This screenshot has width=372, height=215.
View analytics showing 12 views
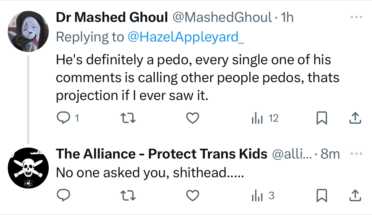click(x=265, y=118)
